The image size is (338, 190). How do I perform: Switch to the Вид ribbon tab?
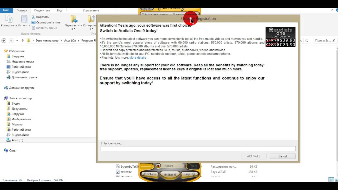click(59, 11)
